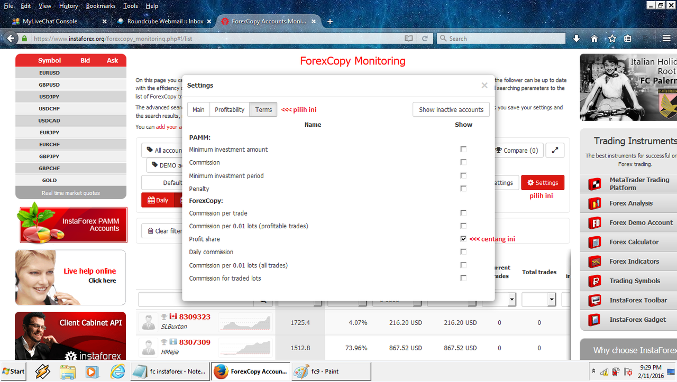Image resolution: width=677 pixels, height=382 pixels.
Task: Click the Forex Calculator icon
Action: click(595, 242)
